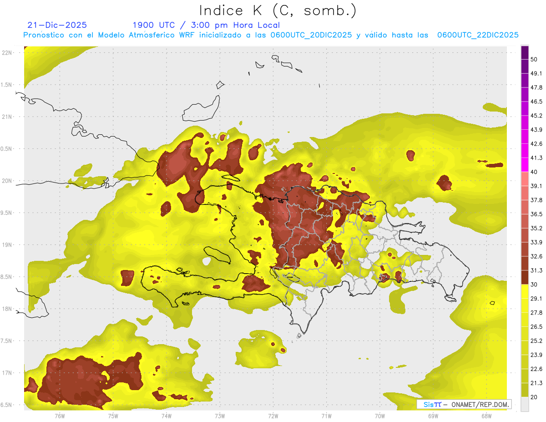
Task: Click the time text "1900 UTC / 3:00 pm Hora Local"
Action: (206, 25)
